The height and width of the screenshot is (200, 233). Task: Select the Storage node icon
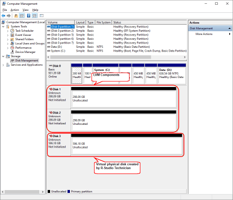pos(8,56)
